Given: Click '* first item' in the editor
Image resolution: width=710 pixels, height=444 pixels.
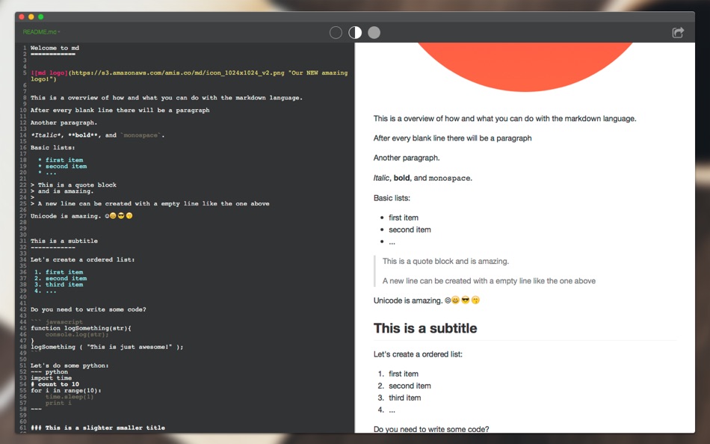Looking at the screenshot, I should pyautogui.click(x=61, y=160).
